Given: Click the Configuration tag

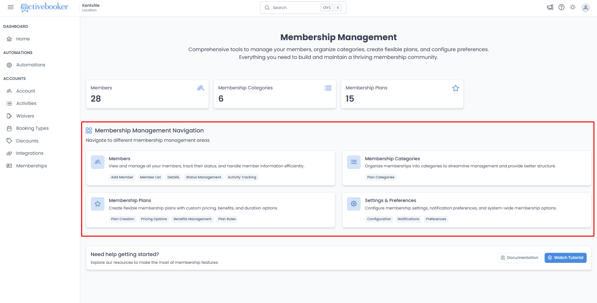Looking at the screenshot, I should tap(379, 219).
